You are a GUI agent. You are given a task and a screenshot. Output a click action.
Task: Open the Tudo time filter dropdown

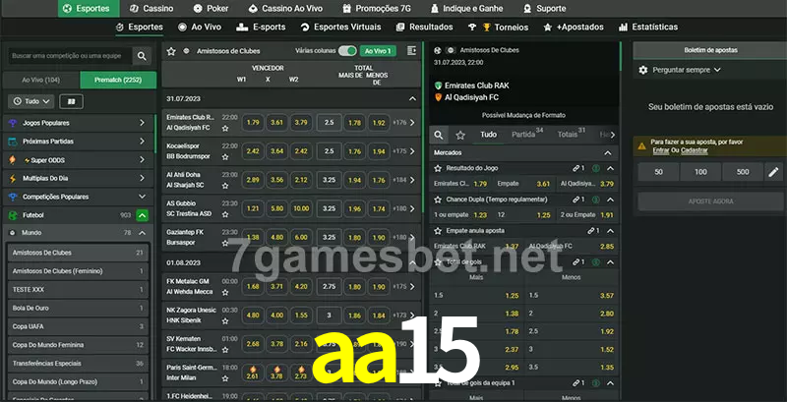tap(31, 102)
